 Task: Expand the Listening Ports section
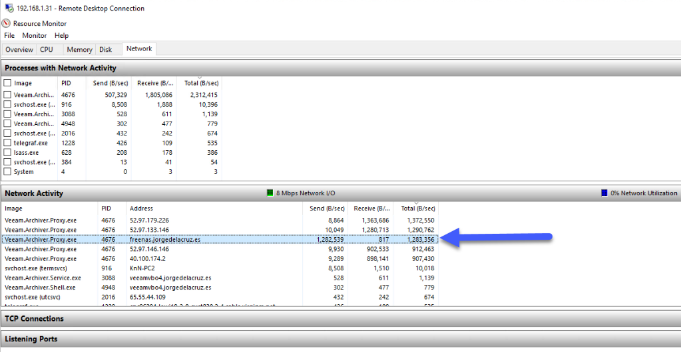341,339
